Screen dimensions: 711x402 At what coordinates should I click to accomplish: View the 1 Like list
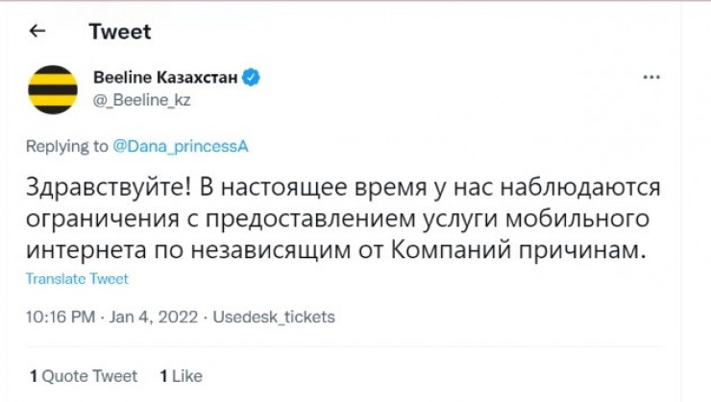coord(181,376)
